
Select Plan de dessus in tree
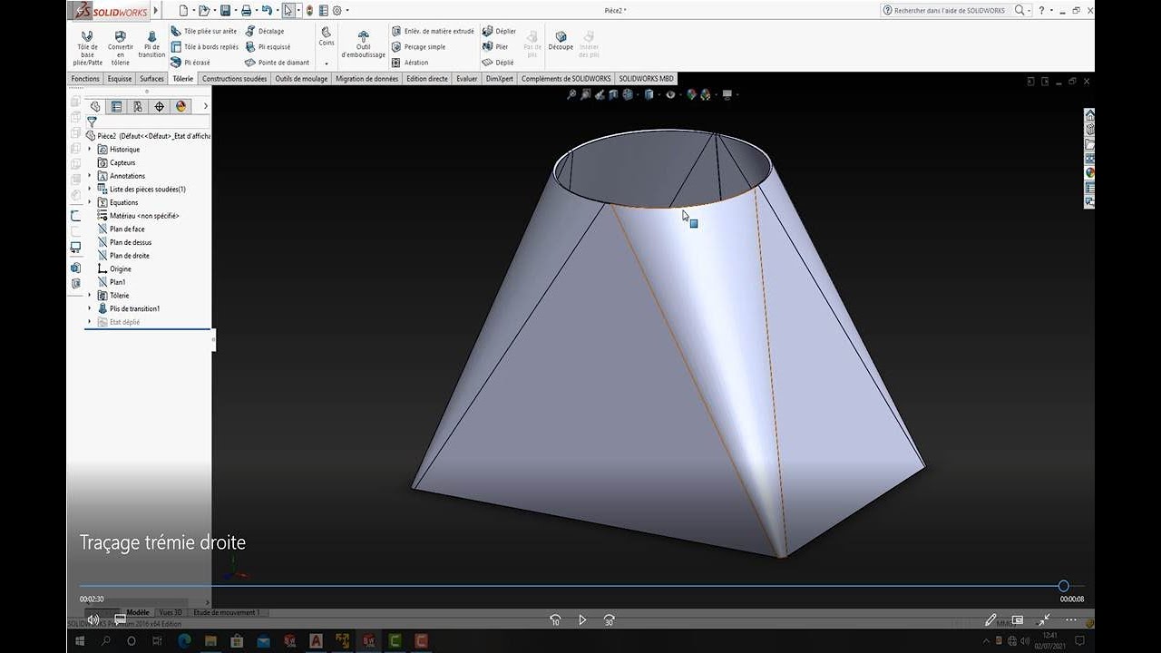coord(124,242)
